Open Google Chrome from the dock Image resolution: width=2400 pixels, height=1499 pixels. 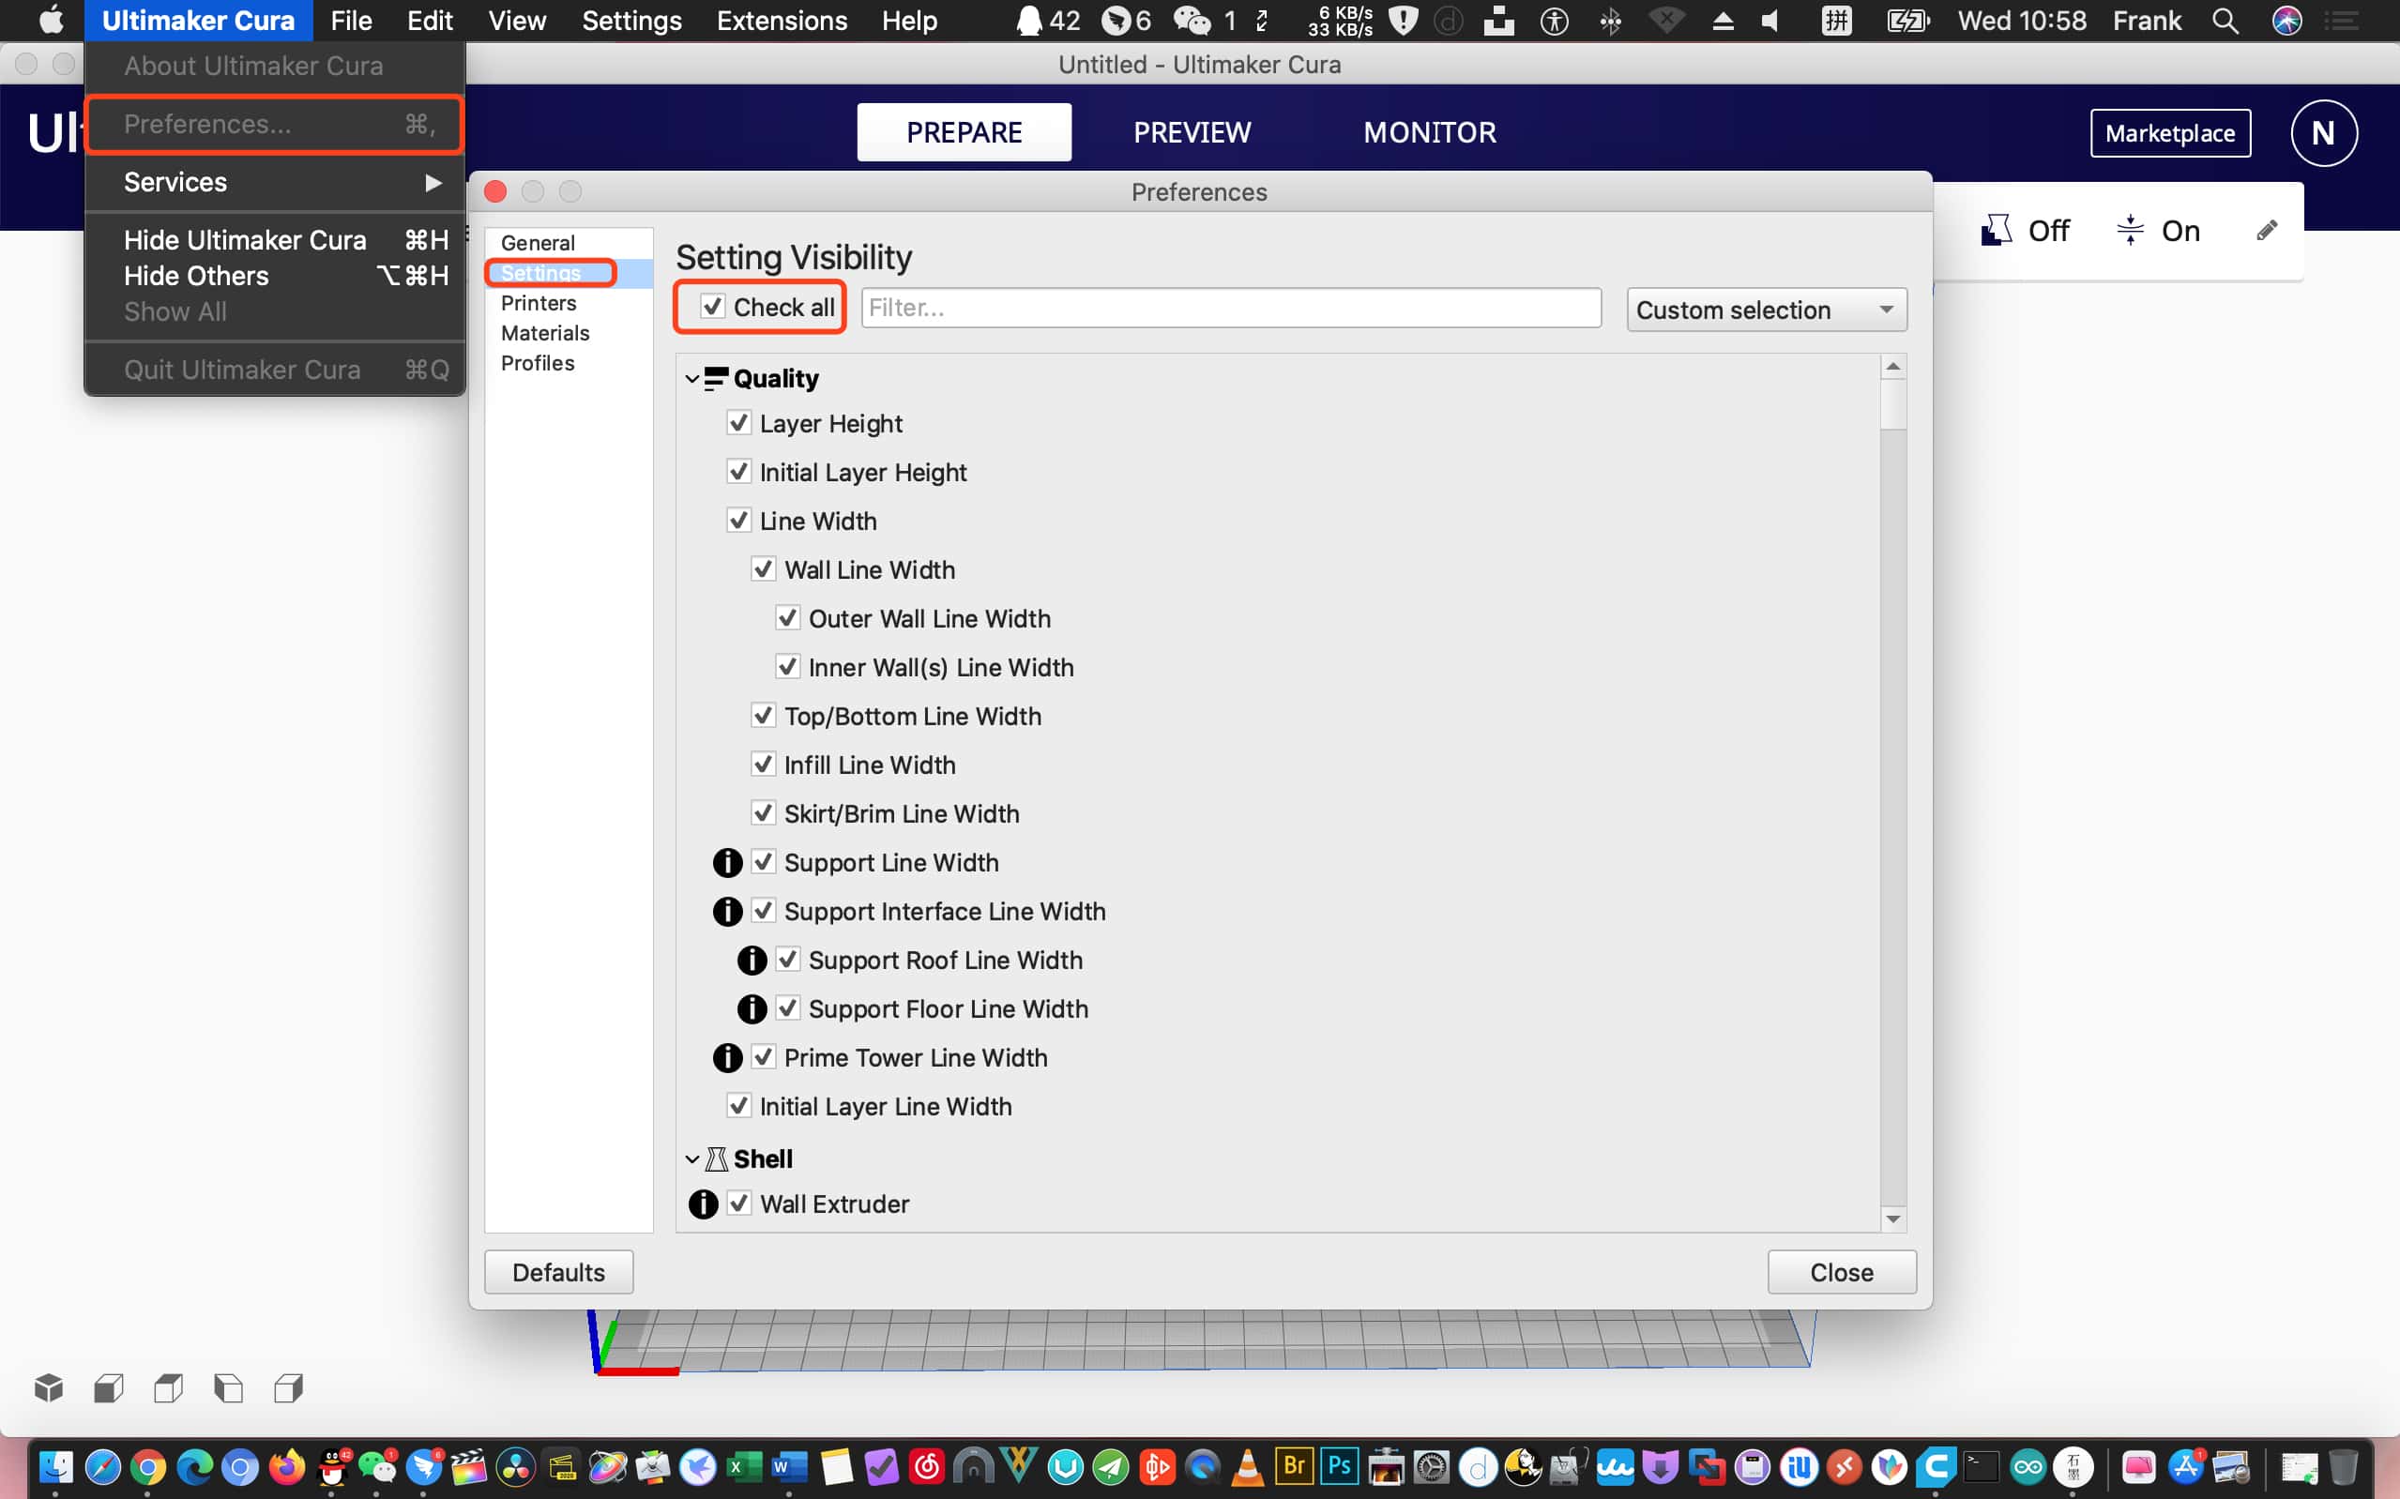tap(148, 1466)
